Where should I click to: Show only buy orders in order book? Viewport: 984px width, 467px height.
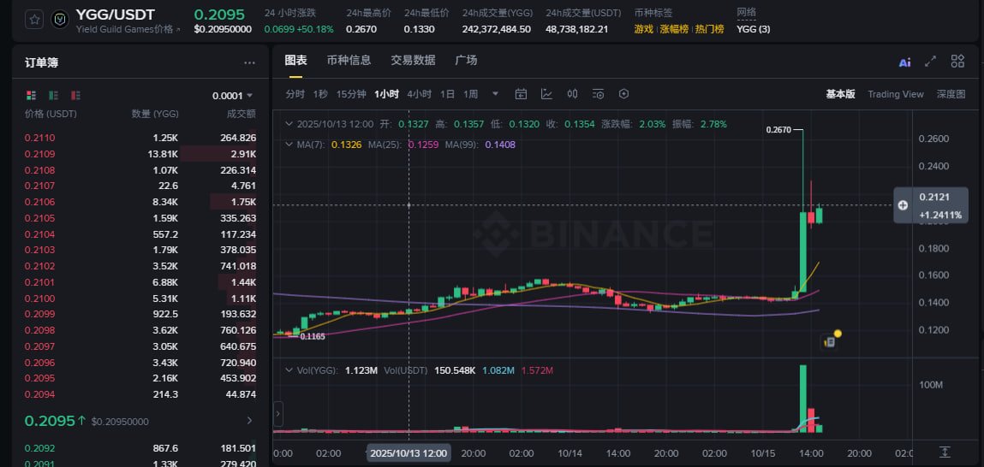54,95
